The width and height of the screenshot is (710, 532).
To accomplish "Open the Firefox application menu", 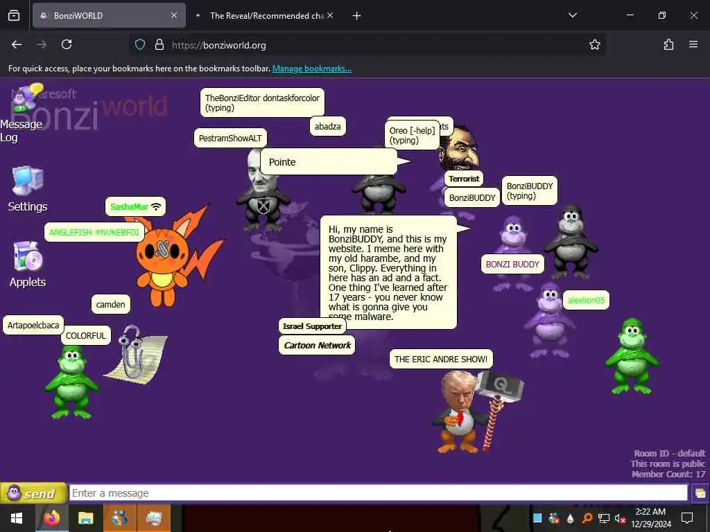I will (x=693, y=44).
